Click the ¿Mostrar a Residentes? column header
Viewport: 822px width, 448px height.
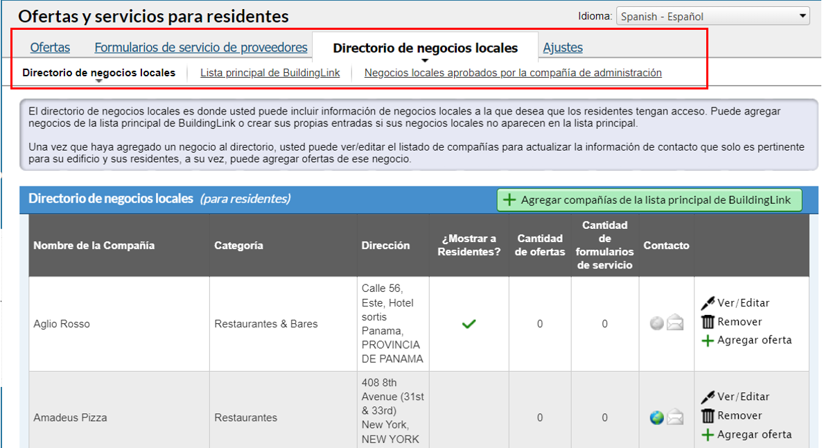coord(469,245)
